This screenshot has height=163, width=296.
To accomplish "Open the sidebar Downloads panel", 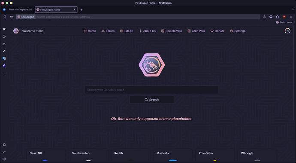I will point(4,44).
